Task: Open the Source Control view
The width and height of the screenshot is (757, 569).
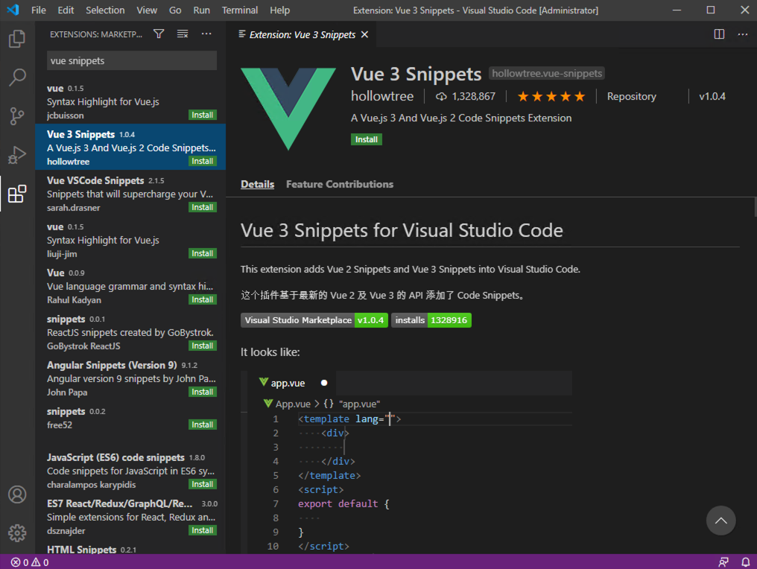Action: 17,116
